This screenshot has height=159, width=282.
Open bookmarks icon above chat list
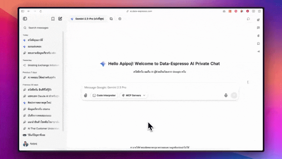point(53,19)
